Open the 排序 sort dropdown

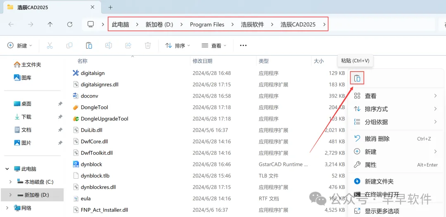(x=178, y=45)
